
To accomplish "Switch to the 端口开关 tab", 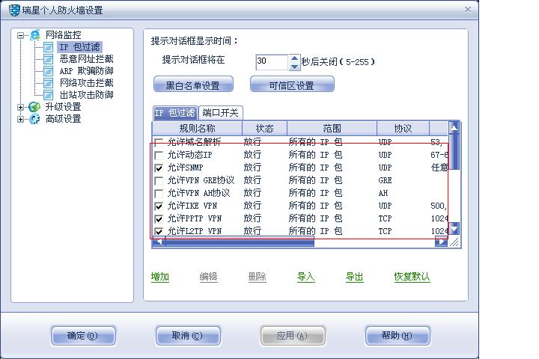I will [221, 113].
